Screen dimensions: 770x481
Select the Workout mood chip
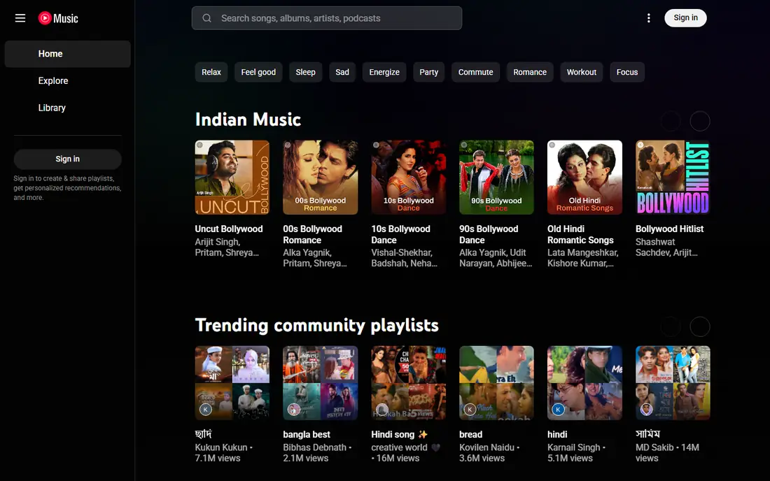[x=582, y=72]
